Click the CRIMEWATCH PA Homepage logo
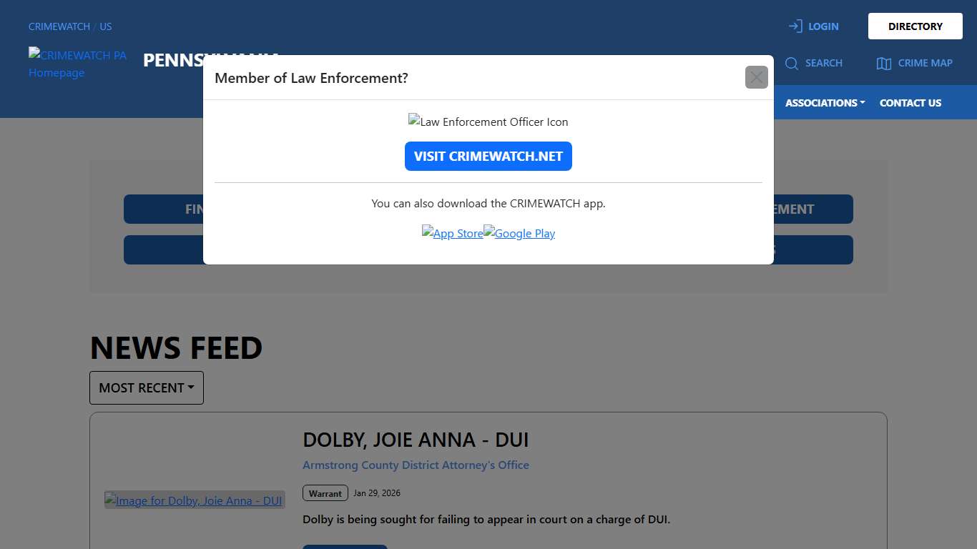 (77, 64)
